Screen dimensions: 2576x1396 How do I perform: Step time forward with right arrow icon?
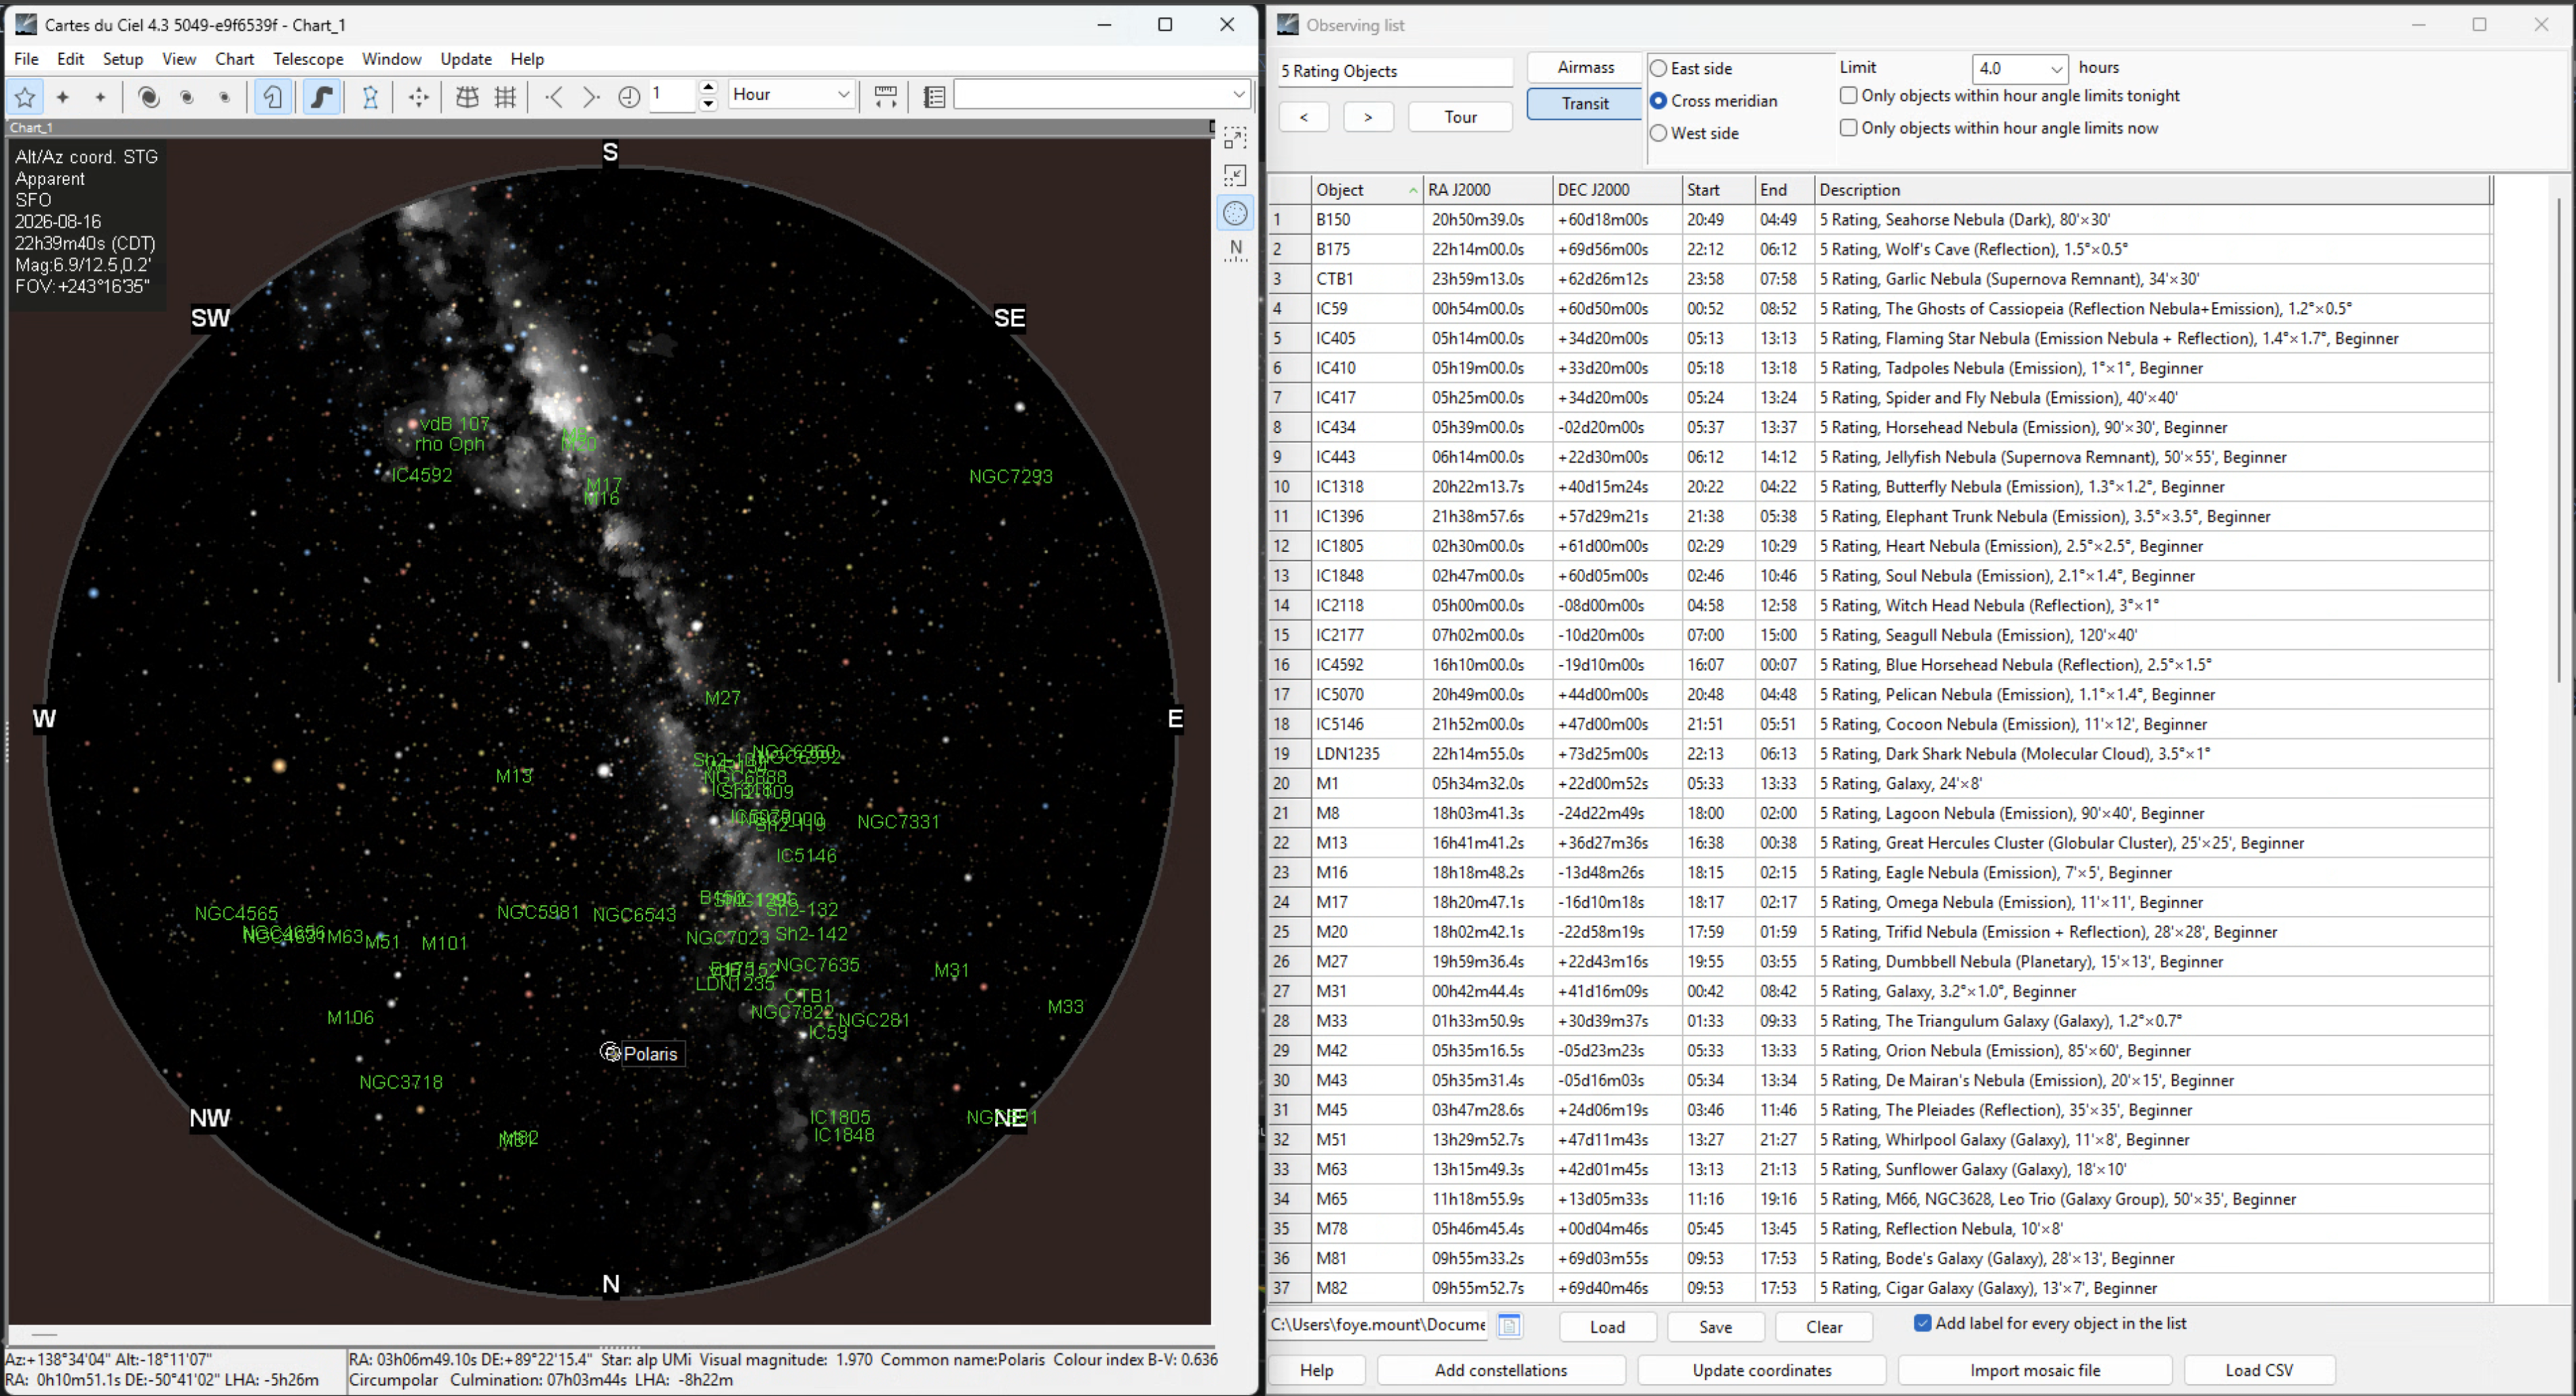591,97
